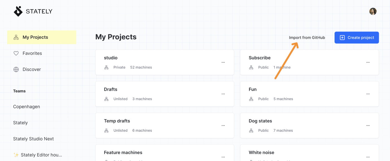Click the globe icon beside Discover

point(16,69)
